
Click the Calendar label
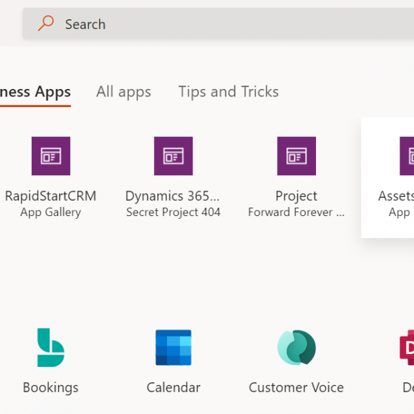pos(173,388)
